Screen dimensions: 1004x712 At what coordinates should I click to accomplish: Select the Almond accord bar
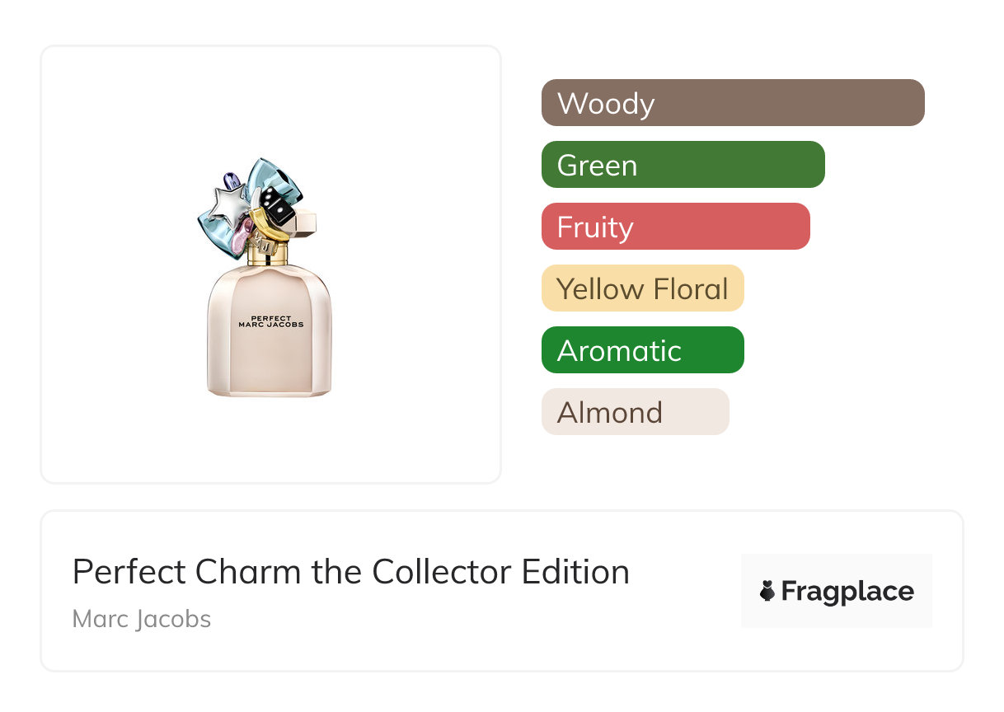(635, 412)
